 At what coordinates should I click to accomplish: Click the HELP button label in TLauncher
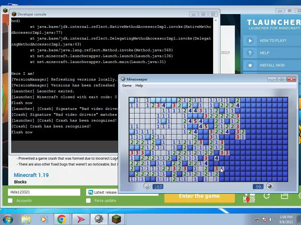pyautogui.click(x=264, y=53)
